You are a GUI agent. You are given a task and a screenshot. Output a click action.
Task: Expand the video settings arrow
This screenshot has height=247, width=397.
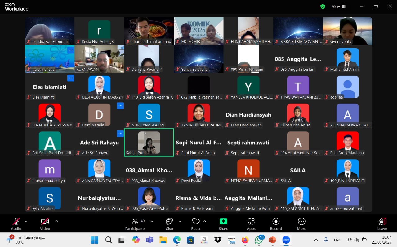point(56,221)
